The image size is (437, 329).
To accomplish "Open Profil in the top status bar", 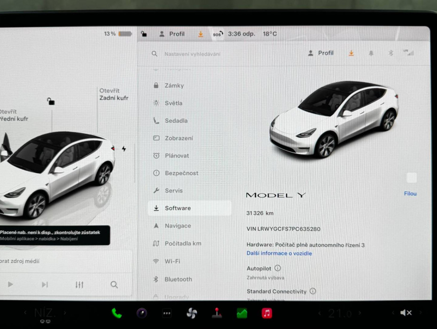I will coord(172,34).
